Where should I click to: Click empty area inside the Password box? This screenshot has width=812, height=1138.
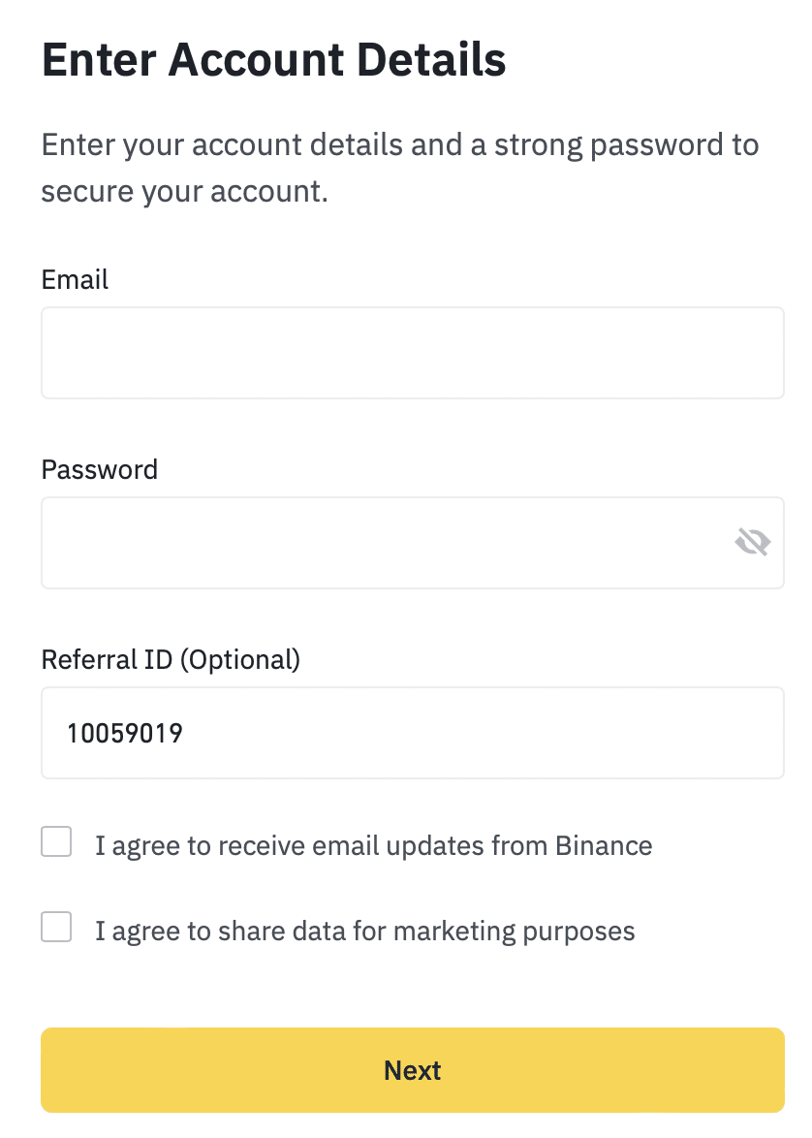[x=385, y=543]
